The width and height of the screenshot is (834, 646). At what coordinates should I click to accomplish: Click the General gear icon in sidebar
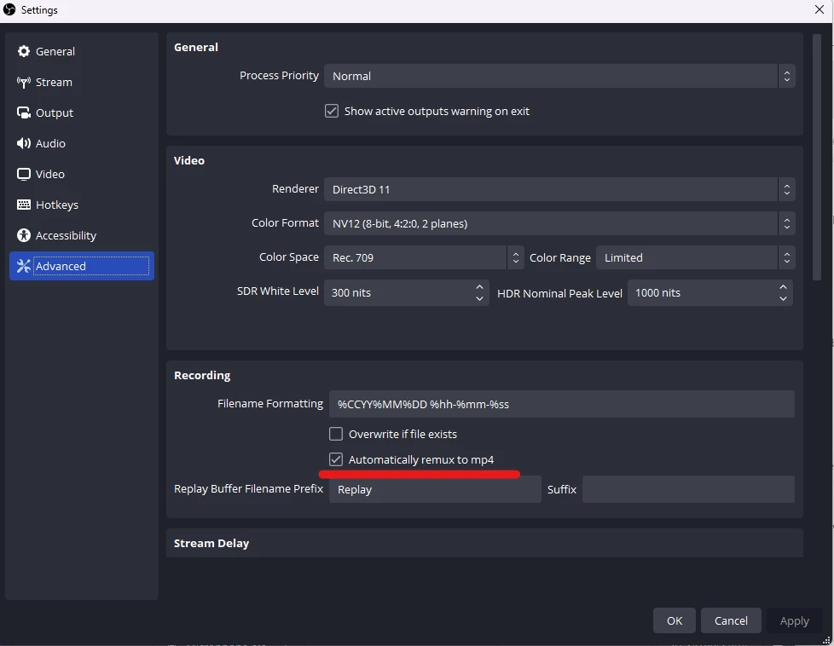pos(23,51)
